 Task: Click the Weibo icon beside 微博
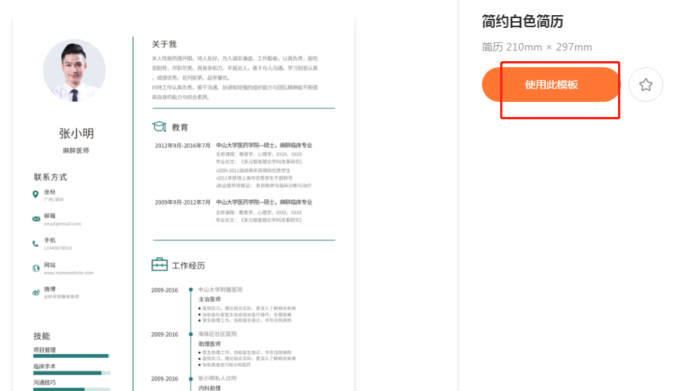36,293
